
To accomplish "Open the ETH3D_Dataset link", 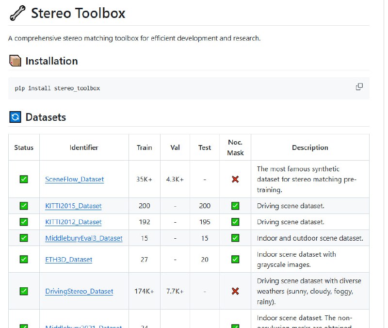I will point(69,259).
